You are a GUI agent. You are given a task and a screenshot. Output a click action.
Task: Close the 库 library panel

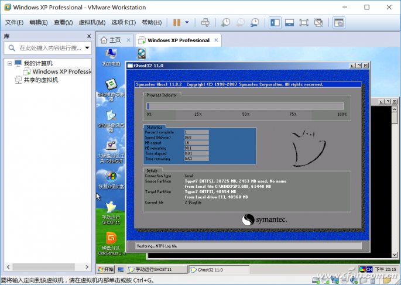click(x=89, y=36)
